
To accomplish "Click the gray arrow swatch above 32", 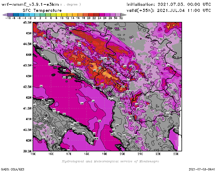I will click(123, 15).
